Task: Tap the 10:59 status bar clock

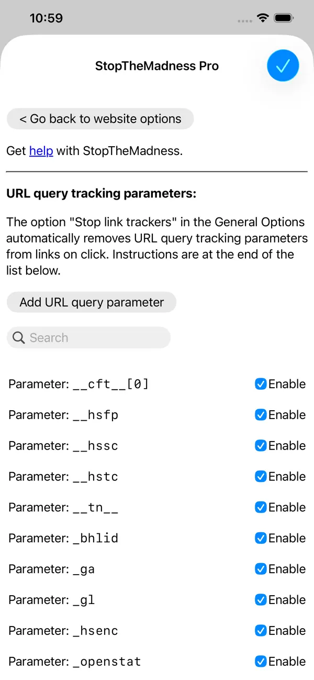Action: [46, 18]
